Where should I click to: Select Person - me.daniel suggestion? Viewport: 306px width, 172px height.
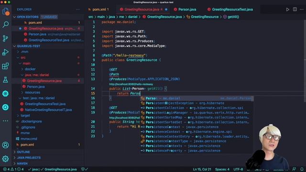tap(197, 98)
